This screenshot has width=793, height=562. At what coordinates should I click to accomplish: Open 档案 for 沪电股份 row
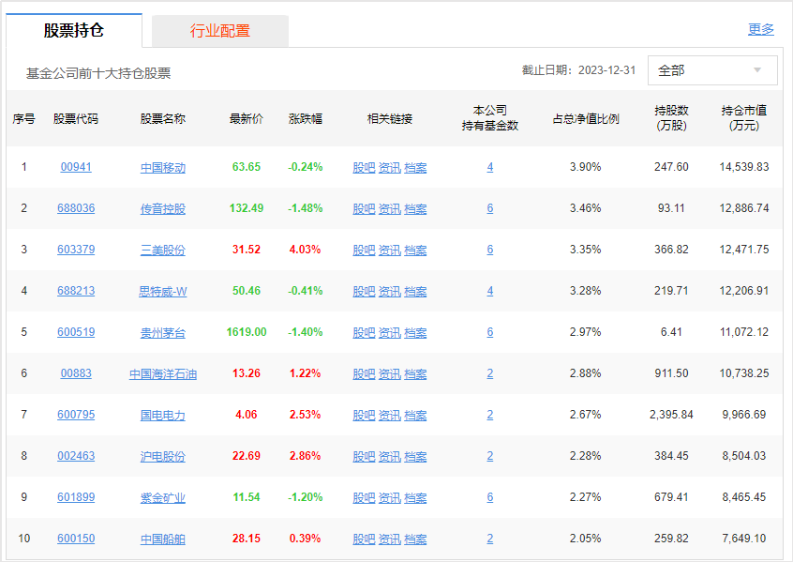click(x=416, y=456)
